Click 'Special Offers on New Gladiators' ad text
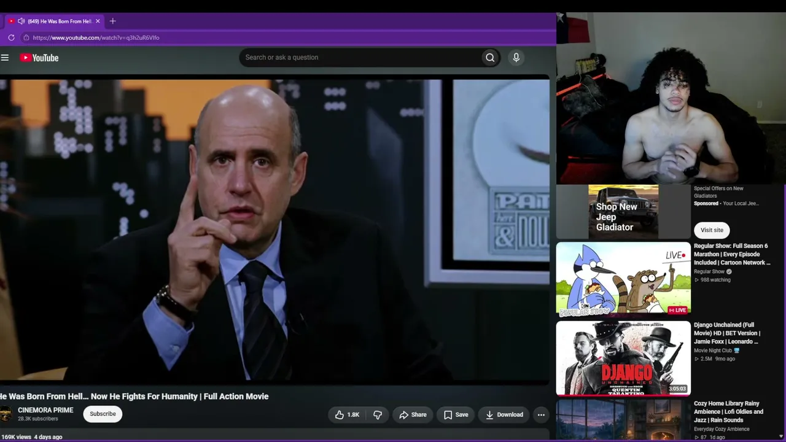 click(x=718, y=192)
